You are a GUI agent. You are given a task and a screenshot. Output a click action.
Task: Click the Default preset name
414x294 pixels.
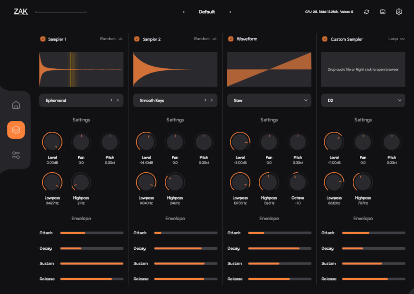point(207,12)
